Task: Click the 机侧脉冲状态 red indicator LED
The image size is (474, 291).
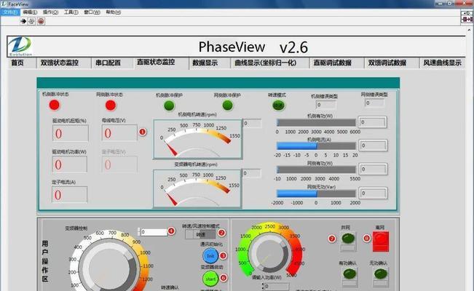Action: [x=55, y=105]
